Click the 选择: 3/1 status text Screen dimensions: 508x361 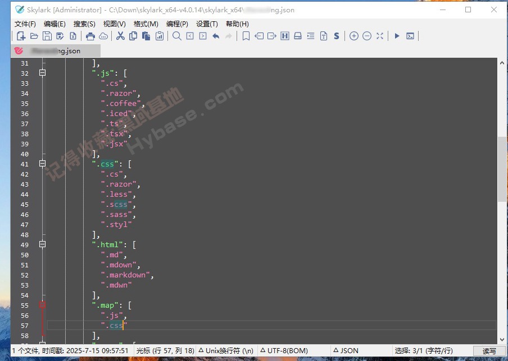(424, 351)
